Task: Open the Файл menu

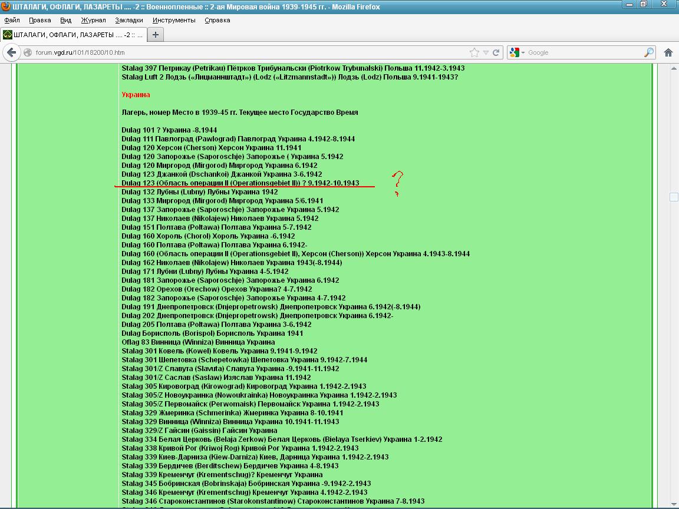Action: coord(12,20)
